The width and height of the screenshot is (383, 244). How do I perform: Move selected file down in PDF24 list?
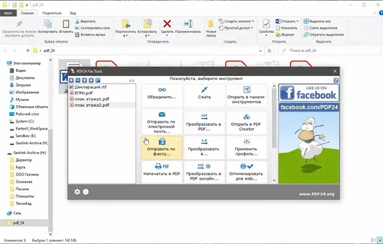tap(91, 80)
